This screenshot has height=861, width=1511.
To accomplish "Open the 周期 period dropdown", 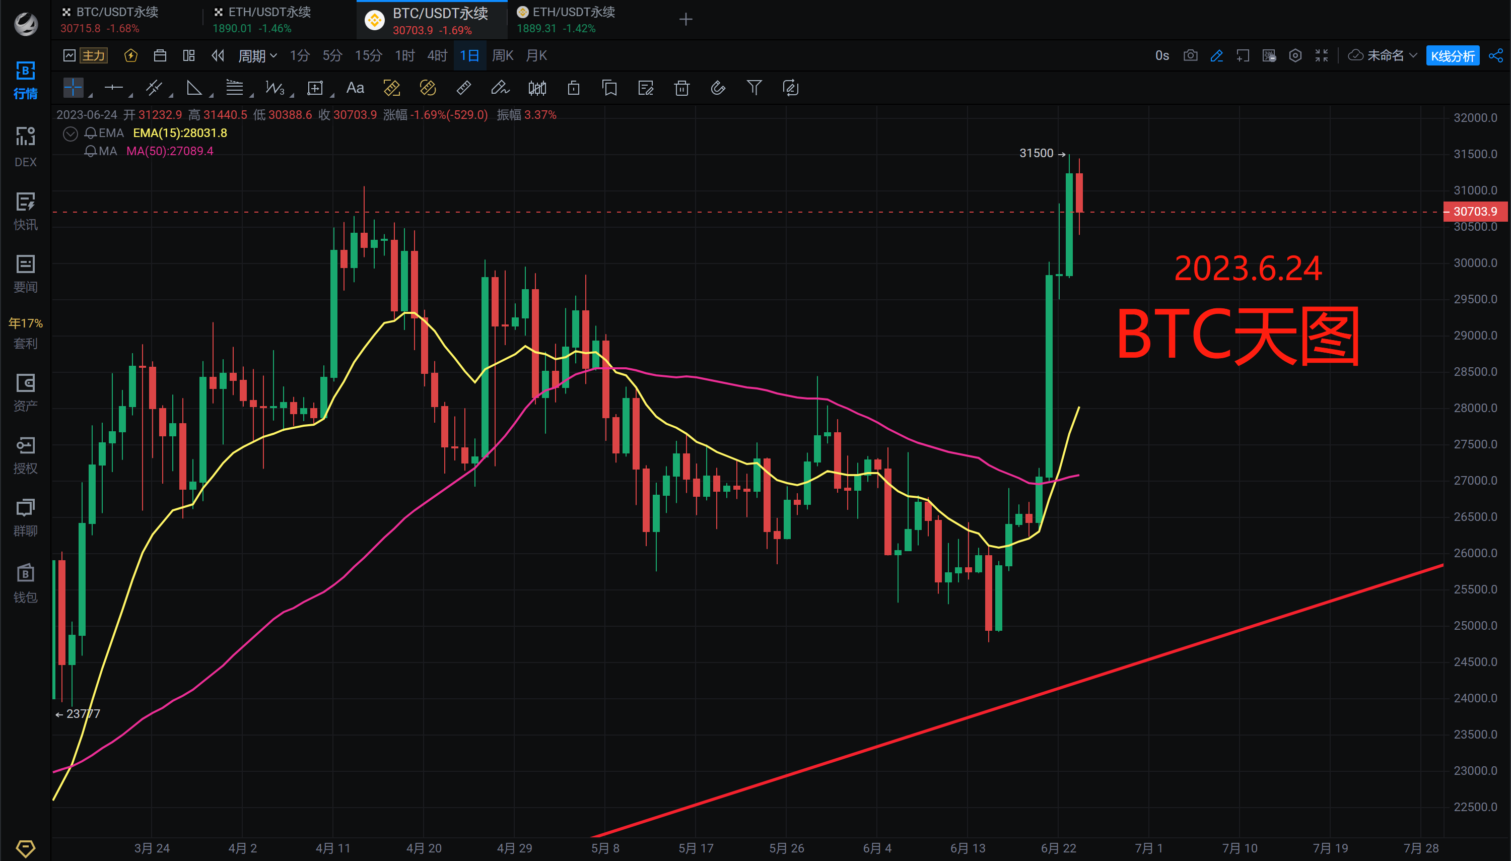I will coord(257,55).
